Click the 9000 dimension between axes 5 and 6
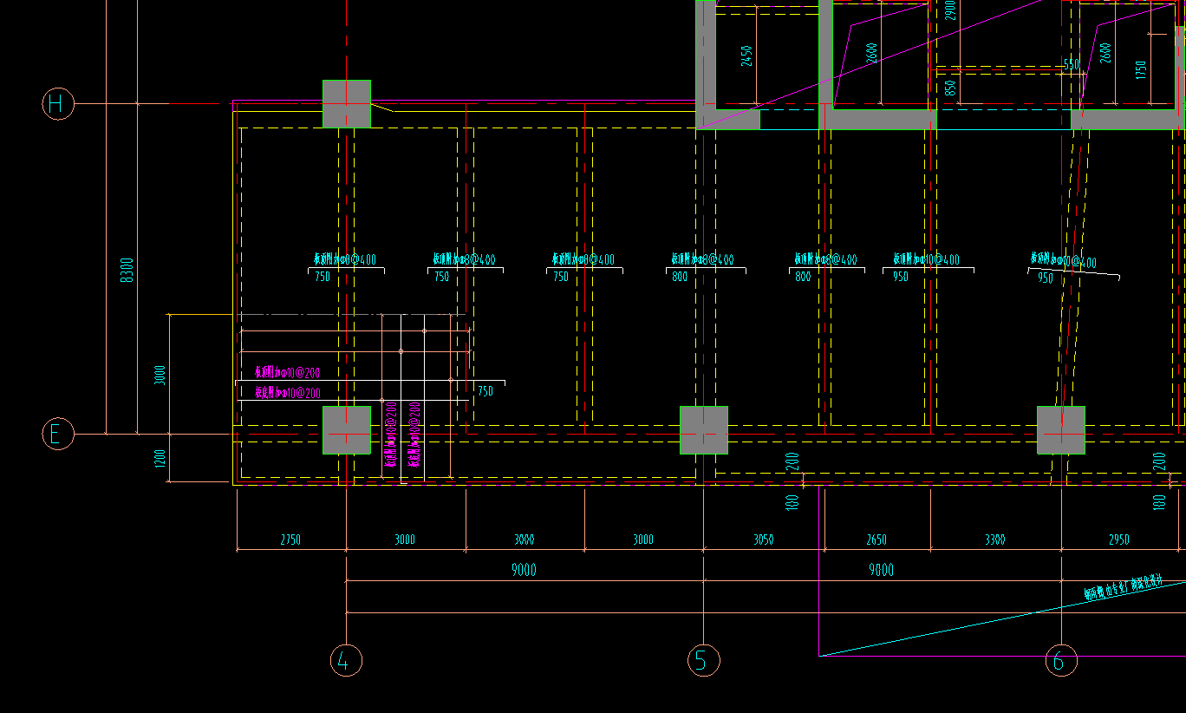Viewport: 1186px width, 713px height. pos(880,570)
